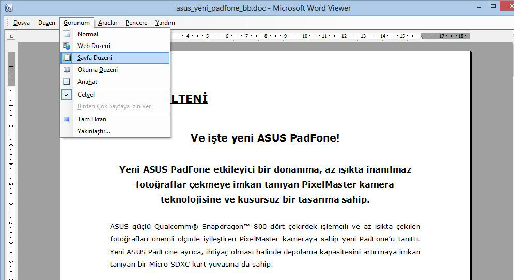Open the Düzen menu
Screen dimensions: 514x280
click(46, 23)
